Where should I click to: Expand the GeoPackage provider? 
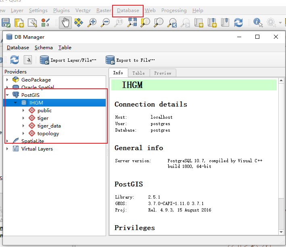7,80
